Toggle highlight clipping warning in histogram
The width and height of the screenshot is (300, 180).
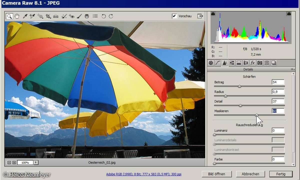click(x=289, y=13)
